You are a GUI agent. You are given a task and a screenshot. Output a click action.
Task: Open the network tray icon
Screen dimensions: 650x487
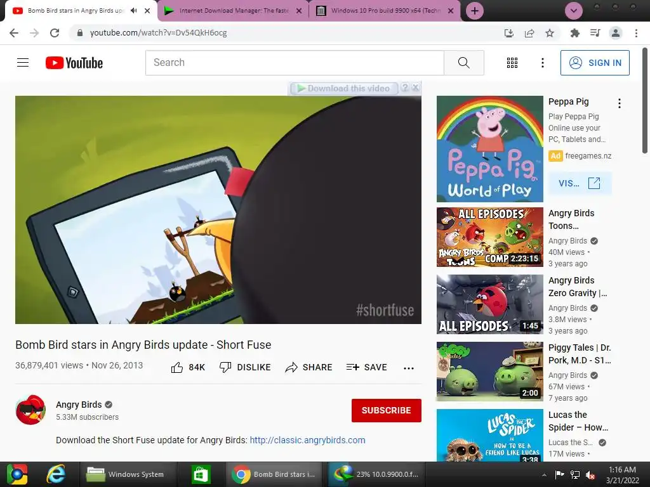point(575,474)
